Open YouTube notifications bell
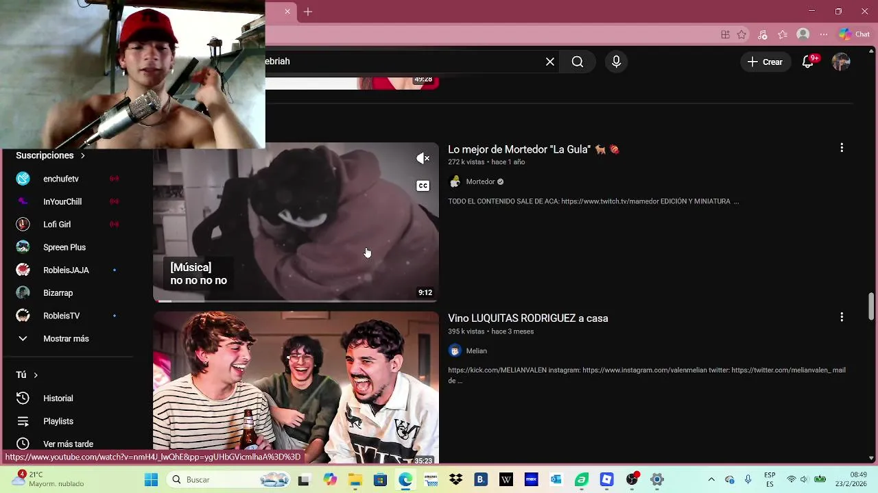This screenshot has height=493, width=878. tap(808, 62)
